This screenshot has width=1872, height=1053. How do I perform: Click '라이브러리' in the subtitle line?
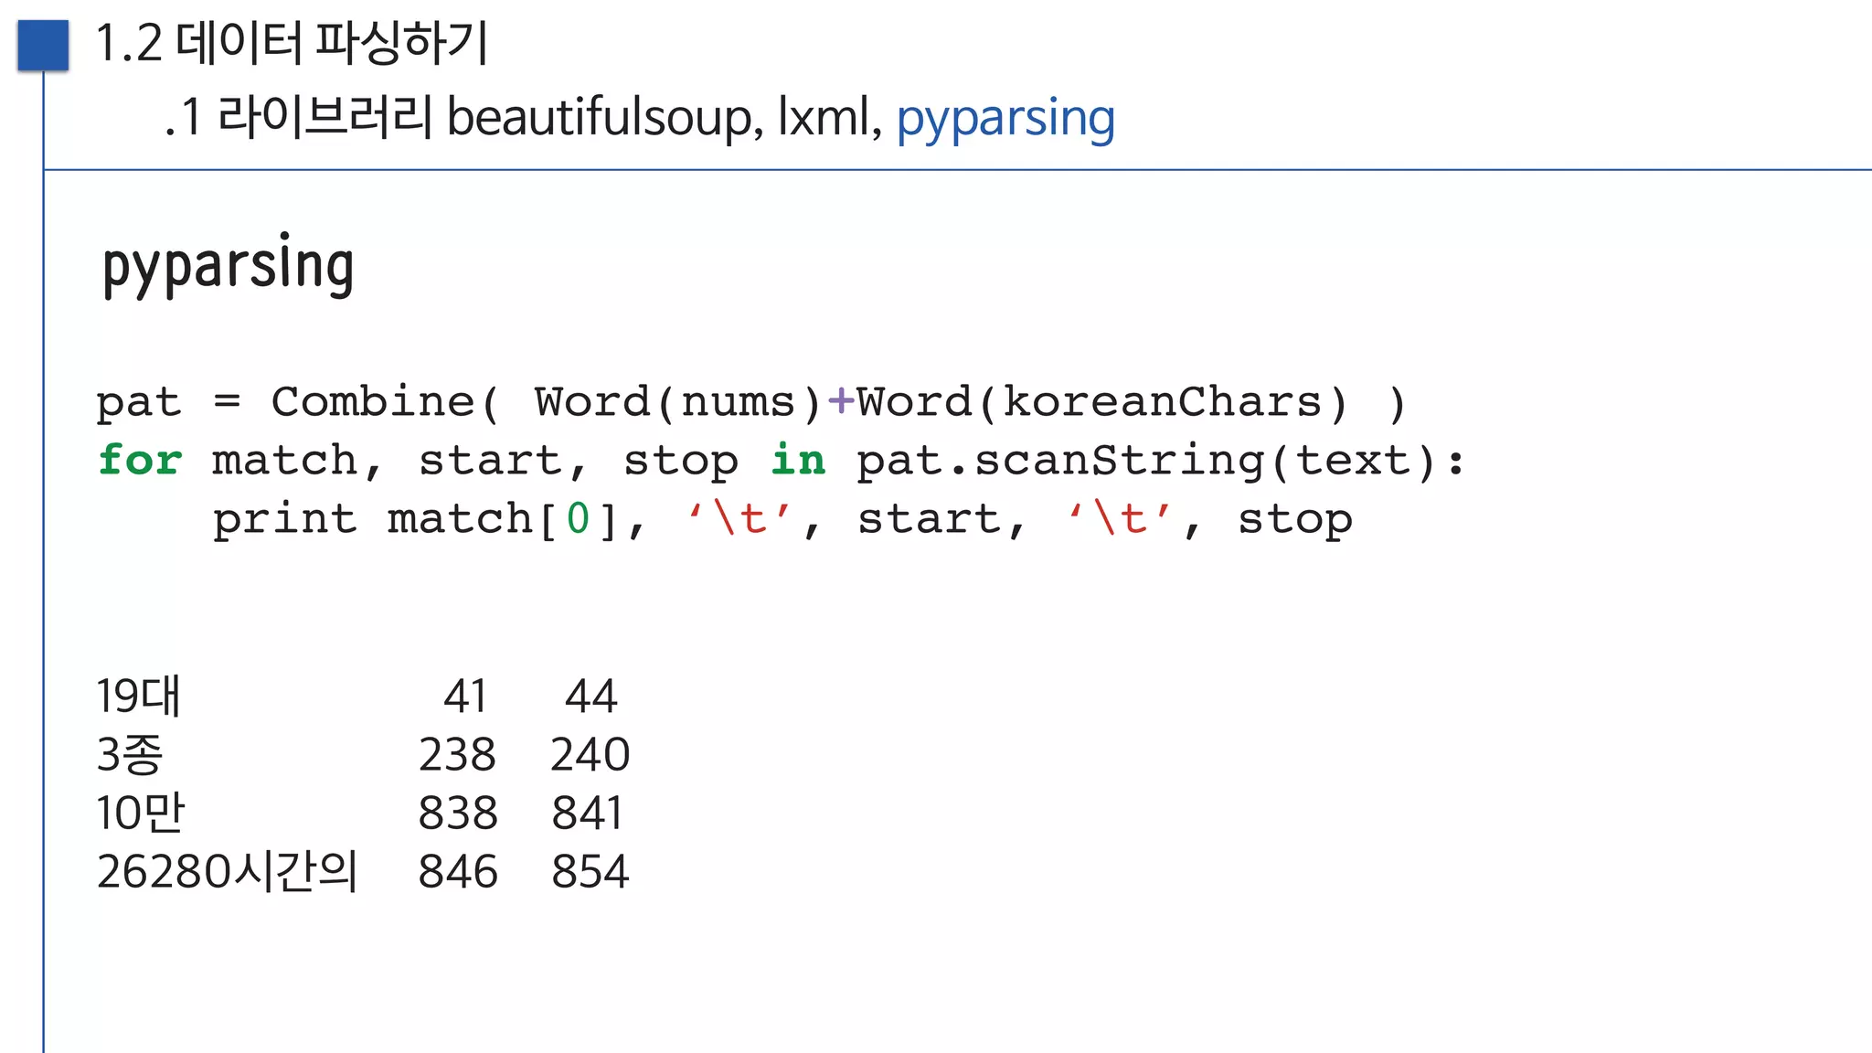pos(324,117)
